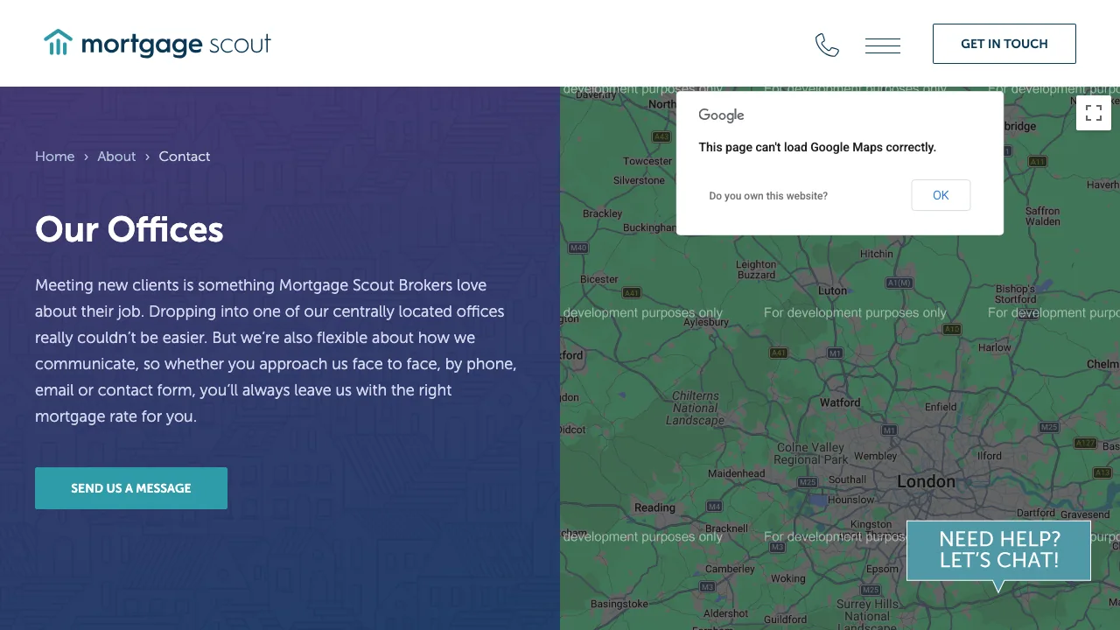
Task: Click the 'Do you own this website?' text
Action: coord(767,196)
